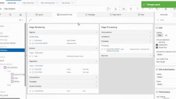Select the Attributes tab in property editor
176x99 pixels.
[x=164, y=15]
